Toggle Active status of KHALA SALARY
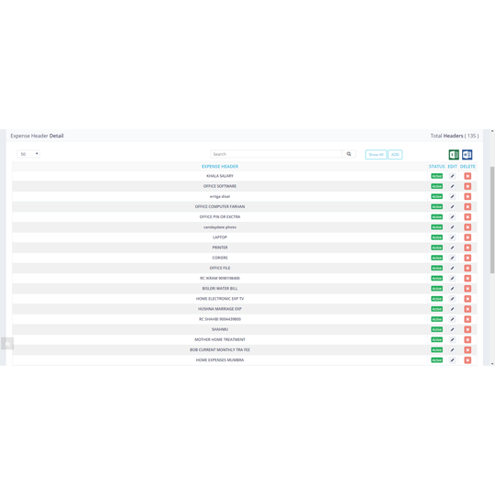The width and height of the screenshot is (495, 495). click(x=436, y=176)
